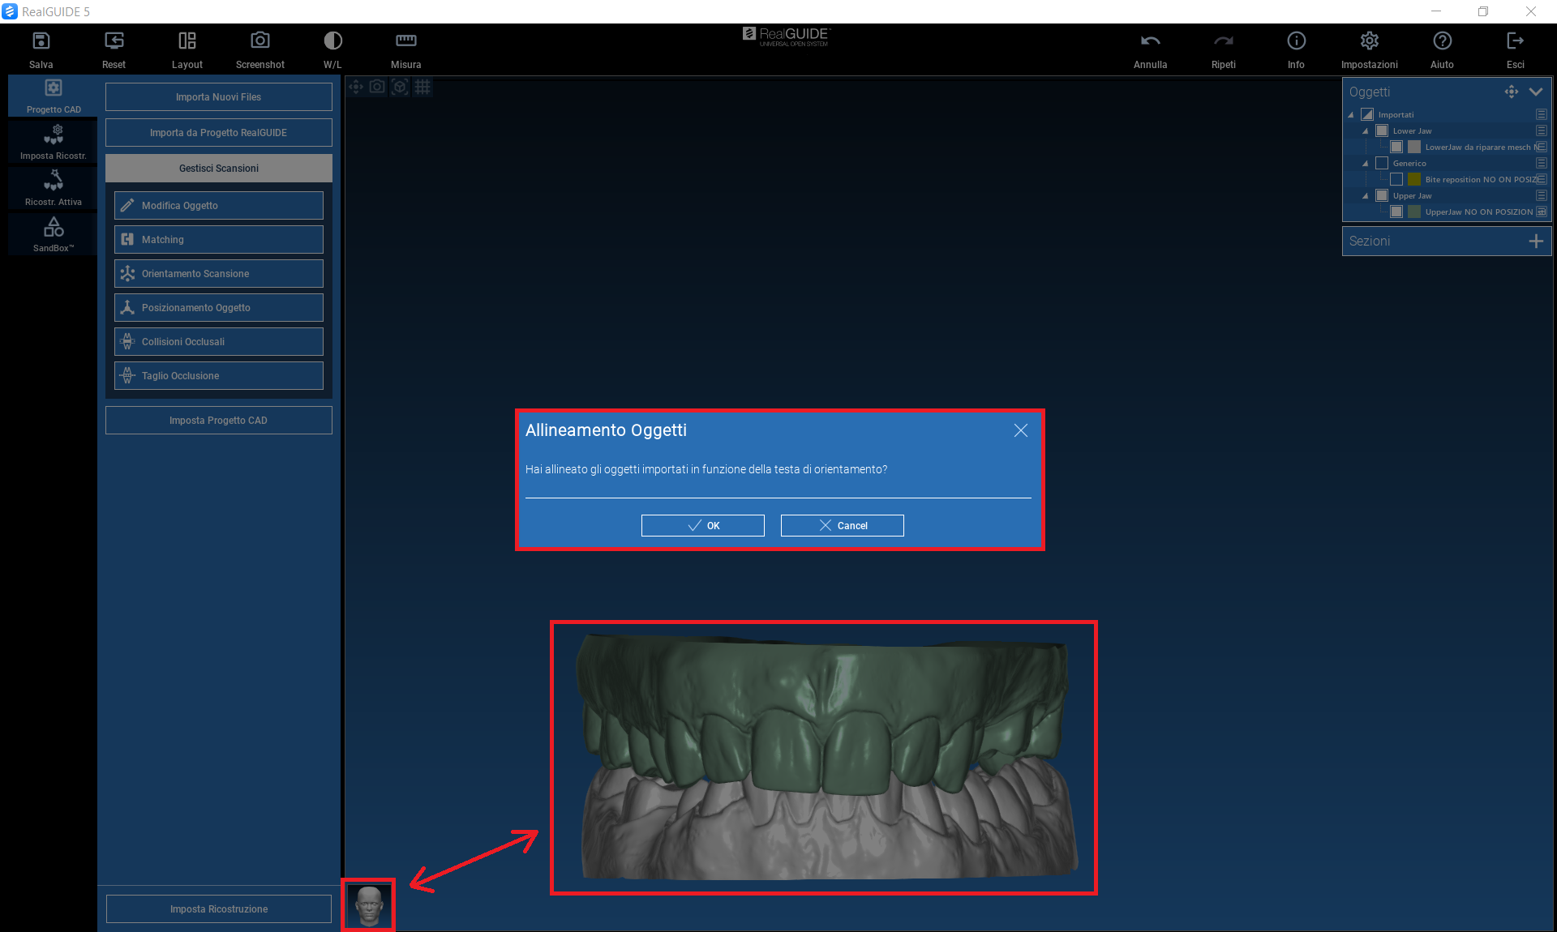Switch to Progetto CAD tab
Viewport: 1557px width, 932px height.
point(54,96)
